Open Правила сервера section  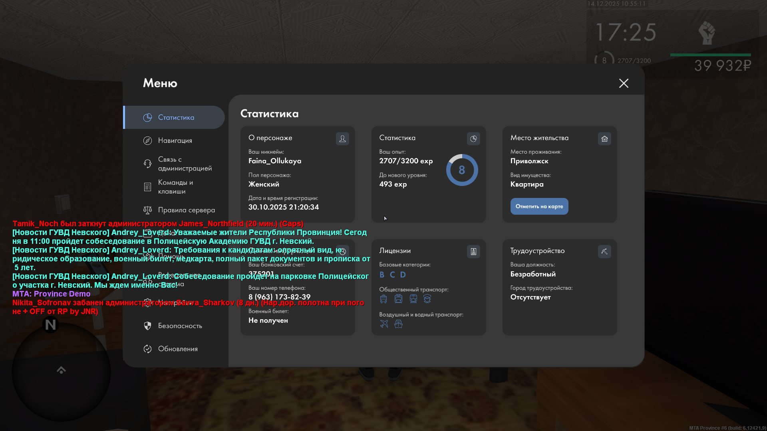[186, 210]
